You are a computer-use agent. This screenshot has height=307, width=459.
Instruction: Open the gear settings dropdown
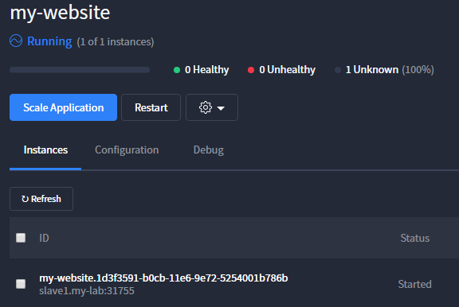pos(212,107)
